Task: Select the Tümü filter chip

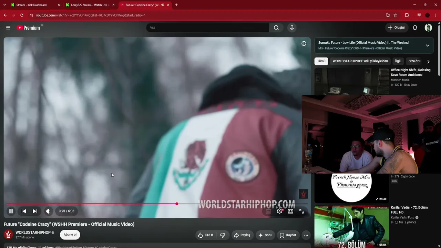Action: 321,61
